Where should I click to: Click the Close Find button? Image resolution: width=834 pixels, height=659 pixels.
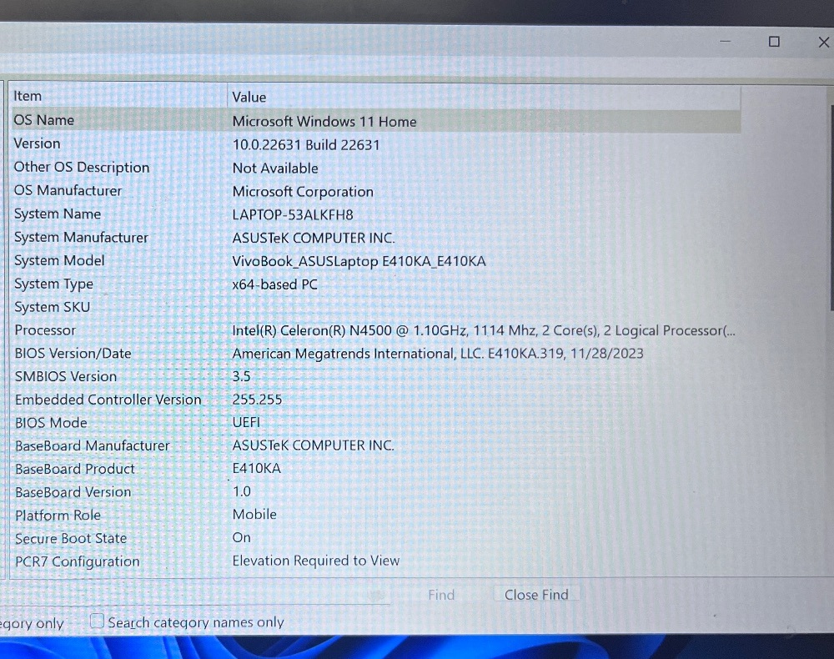point(536,595)
